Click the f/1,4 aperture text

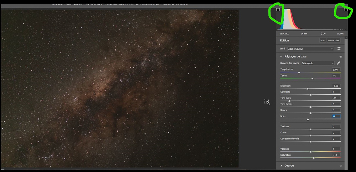(323, 33)
